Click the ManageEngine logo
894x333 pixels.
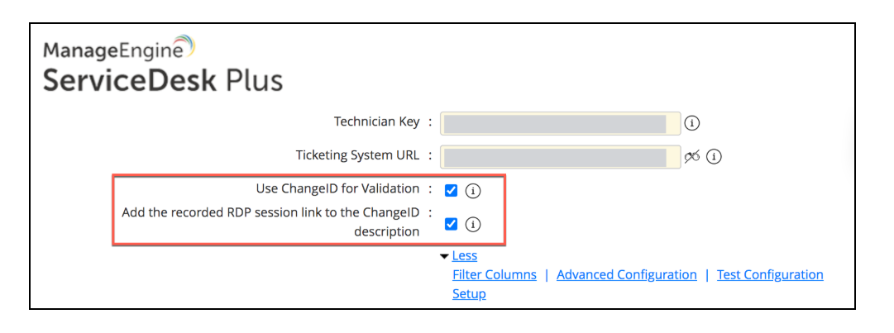(117, 49)
